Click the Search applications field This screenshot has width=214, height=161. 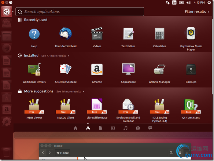(x=80, y=12)
